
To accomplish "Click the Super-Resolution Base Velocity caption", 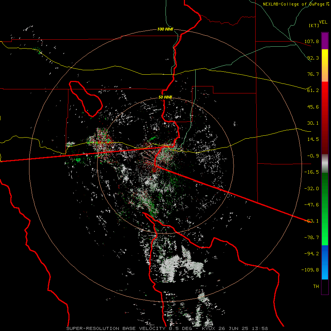I will tap(167, 328).
